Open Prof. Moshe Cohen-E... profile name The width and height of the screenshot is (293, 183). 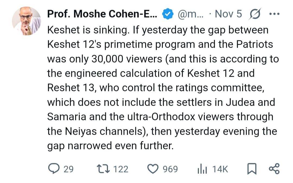102,14
